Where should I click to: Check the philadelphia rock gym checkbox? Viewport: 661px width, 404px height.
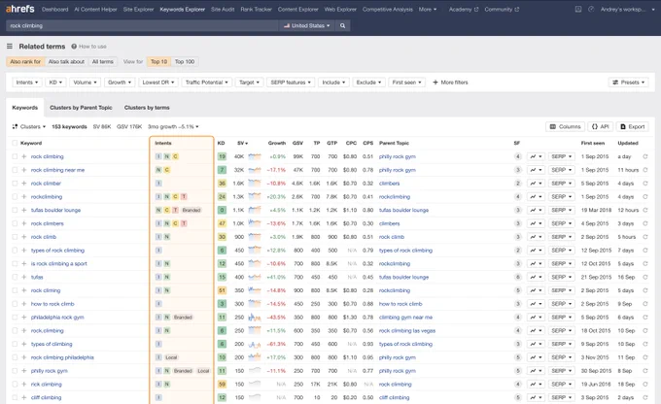pyautogui.click(x=15, y=318)
